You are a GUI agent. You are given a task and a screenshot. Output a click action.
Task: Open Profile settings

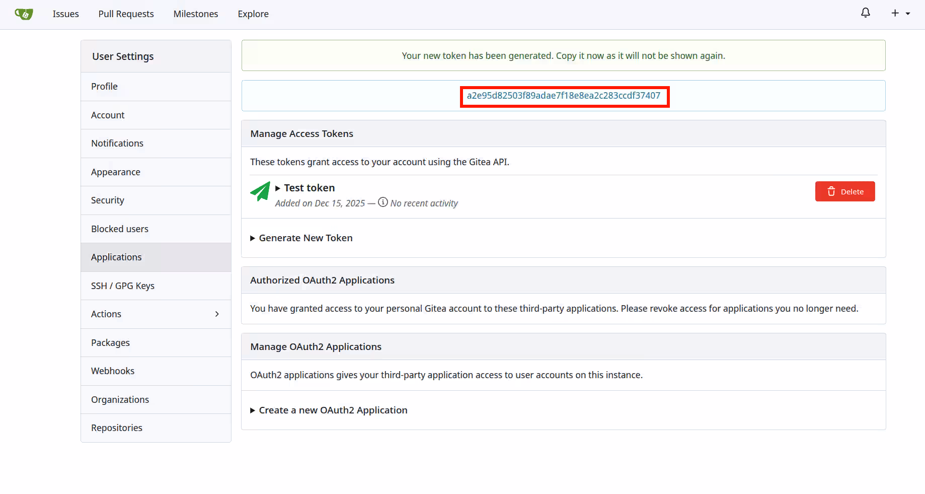coord(104,87)
